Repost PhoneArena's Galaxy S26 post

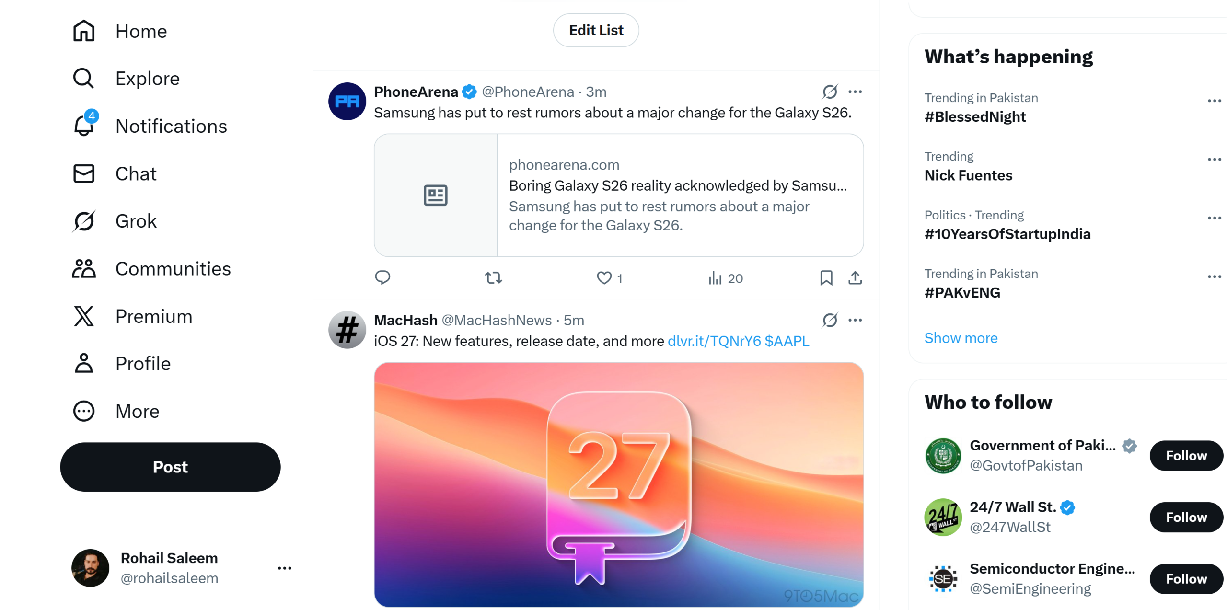[493, 278]
